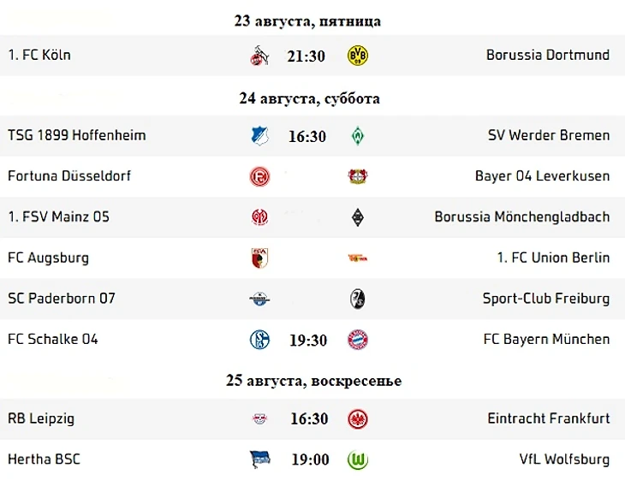Click the Bayern München crest

[358, 340]
